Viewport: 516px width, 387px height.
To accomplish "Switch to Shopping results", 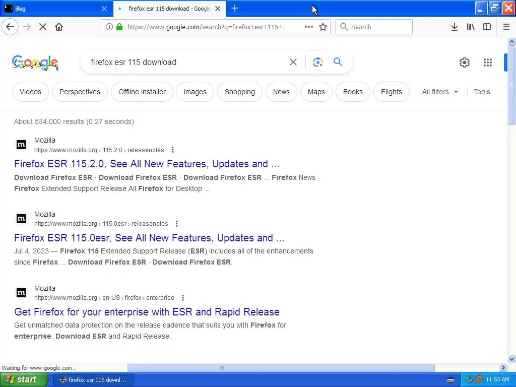I will coord(240,92).
